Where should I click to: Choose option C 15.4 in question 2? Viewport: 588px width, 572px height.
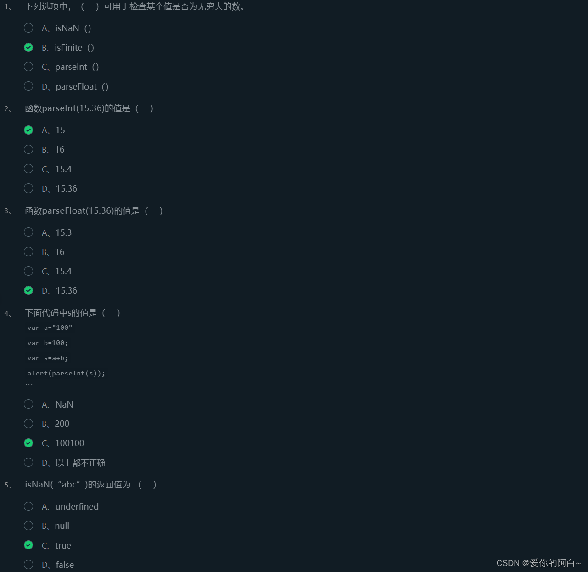[x=28, y=169]
